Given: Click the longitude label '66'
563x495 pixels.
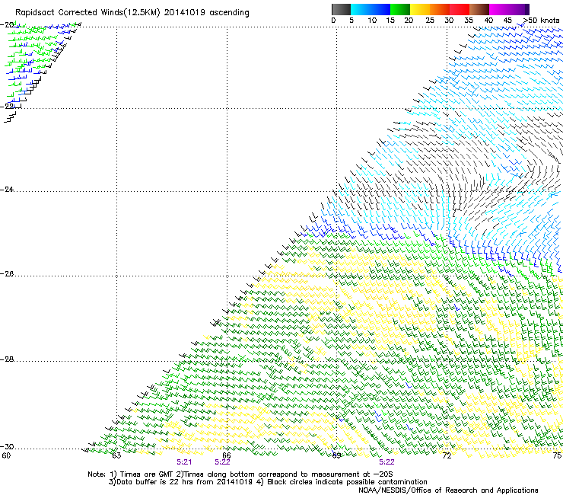Looking at the screenshot, I should (227, 456).
